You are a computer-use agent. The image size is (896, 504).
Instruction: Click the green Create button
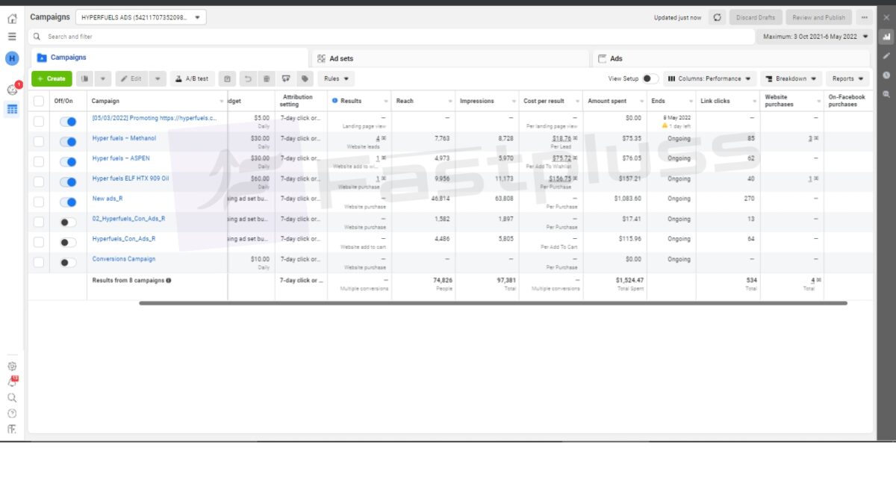52,78
